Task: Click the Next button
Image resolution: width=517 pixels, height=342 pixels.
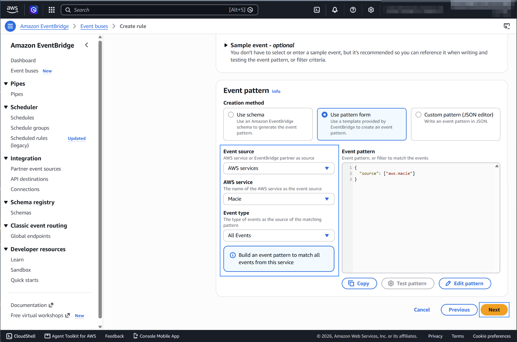Action: click(x=494, y=309)
